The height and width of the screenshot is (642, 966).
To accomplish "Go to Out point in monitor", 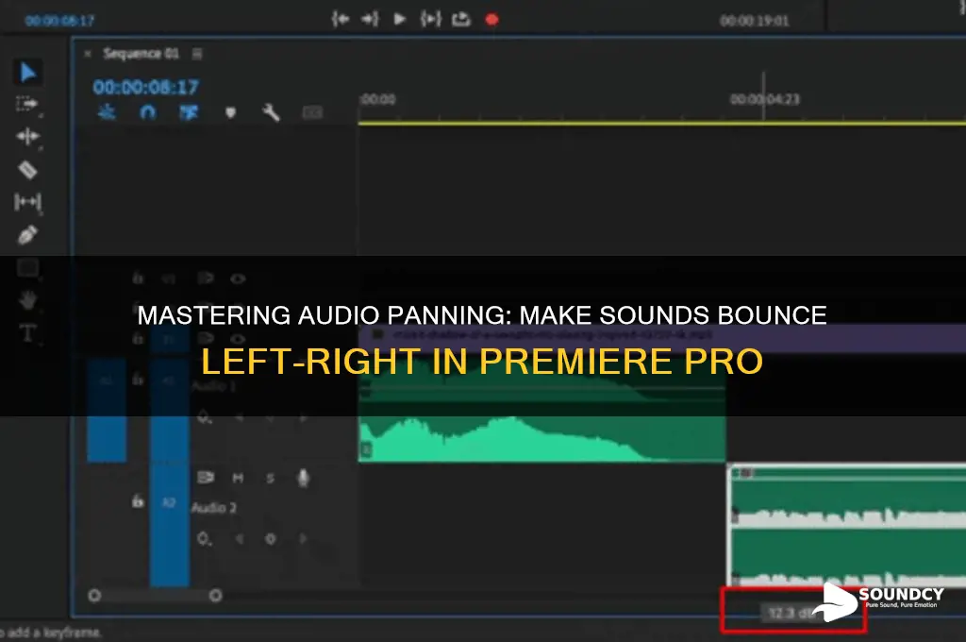I will (x=370, y=20).
